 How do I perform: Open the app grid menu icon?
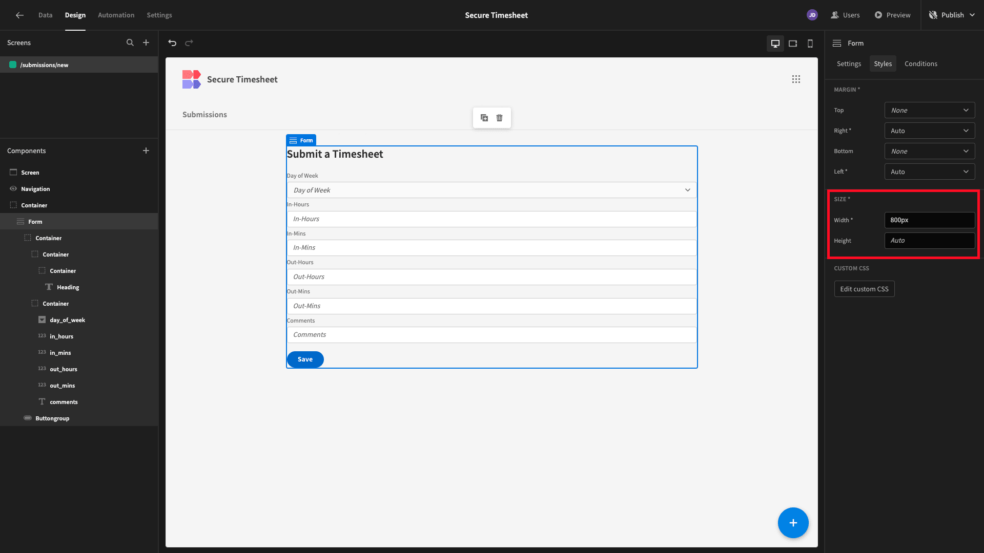(x=796, y=79)
